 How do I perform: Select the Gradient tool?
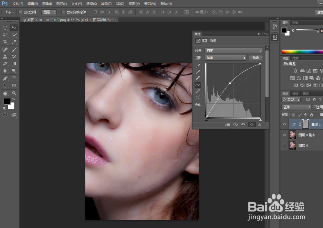[14, 64]
